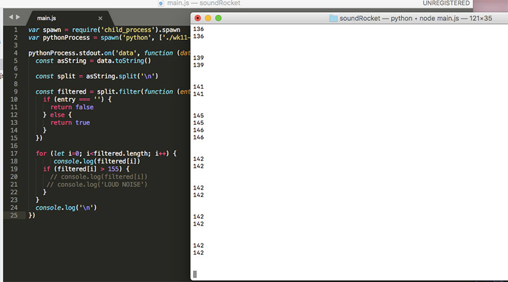Image resolution: width=508 pixels, height=282 pixels.
Task: Click 'return false' on line 11
Action: pyautogui.click(x=72, y=107)
